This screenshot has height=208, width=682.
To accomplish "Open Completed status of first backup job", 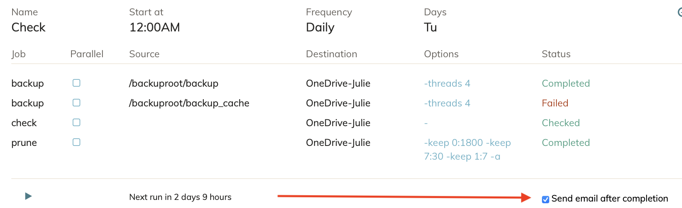I will [566, 83].
